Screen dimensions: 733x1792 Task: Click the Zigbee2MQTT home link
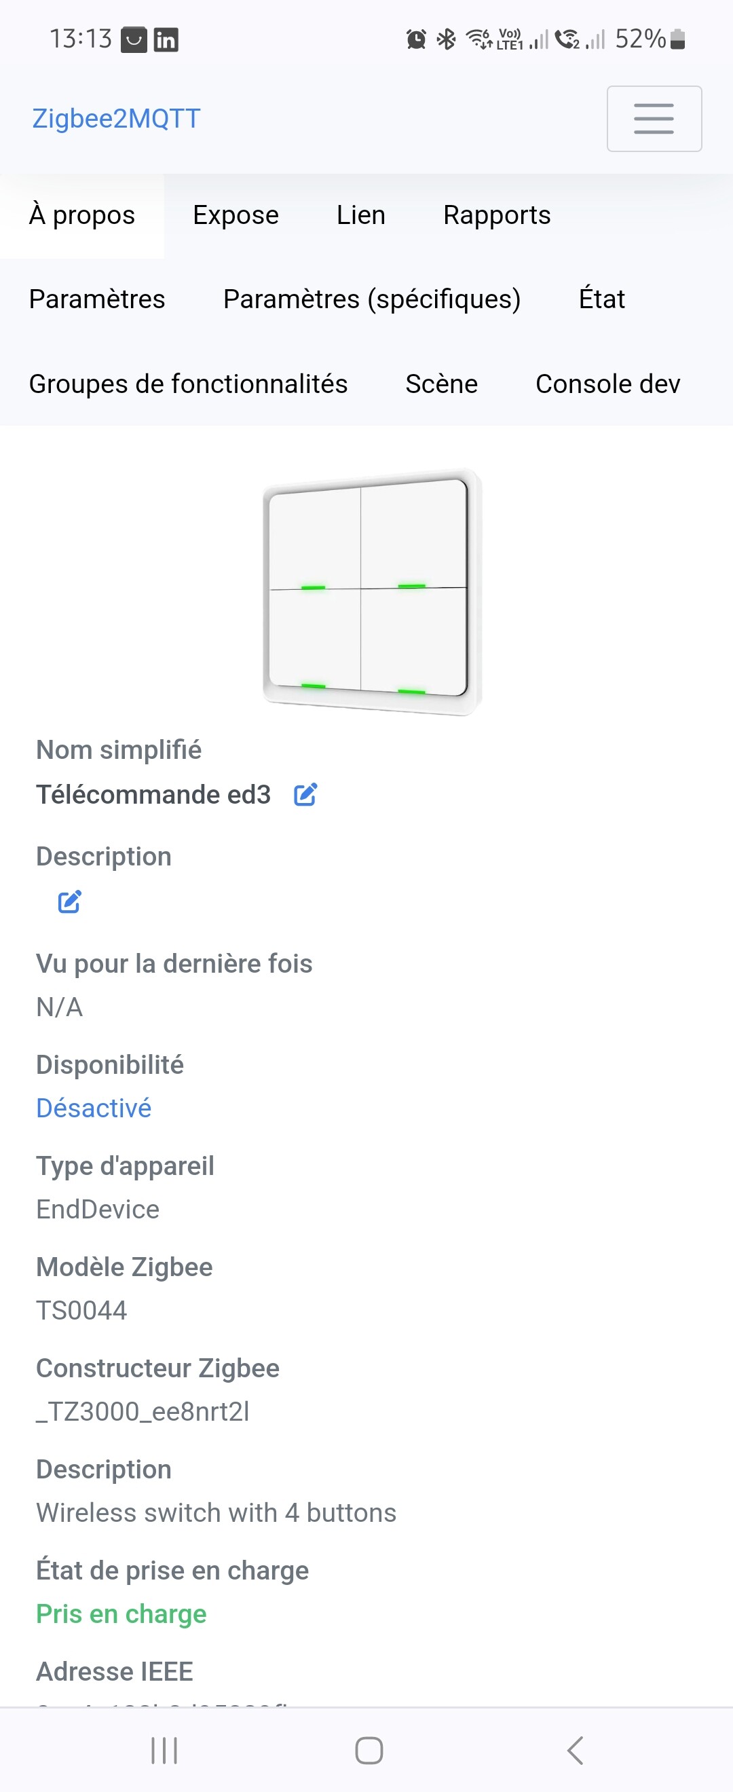click(116, 119)
